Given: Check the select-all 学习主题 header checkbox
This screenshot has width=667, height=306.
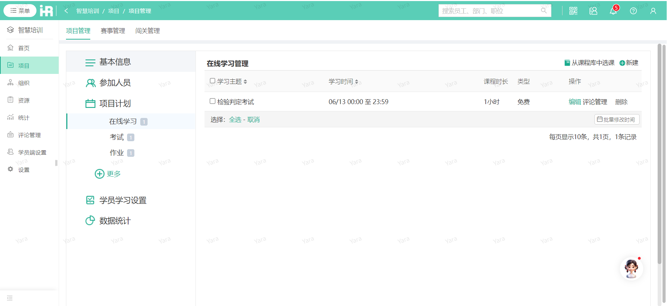Looking at the screenshot, I should [x=212, y=81].
